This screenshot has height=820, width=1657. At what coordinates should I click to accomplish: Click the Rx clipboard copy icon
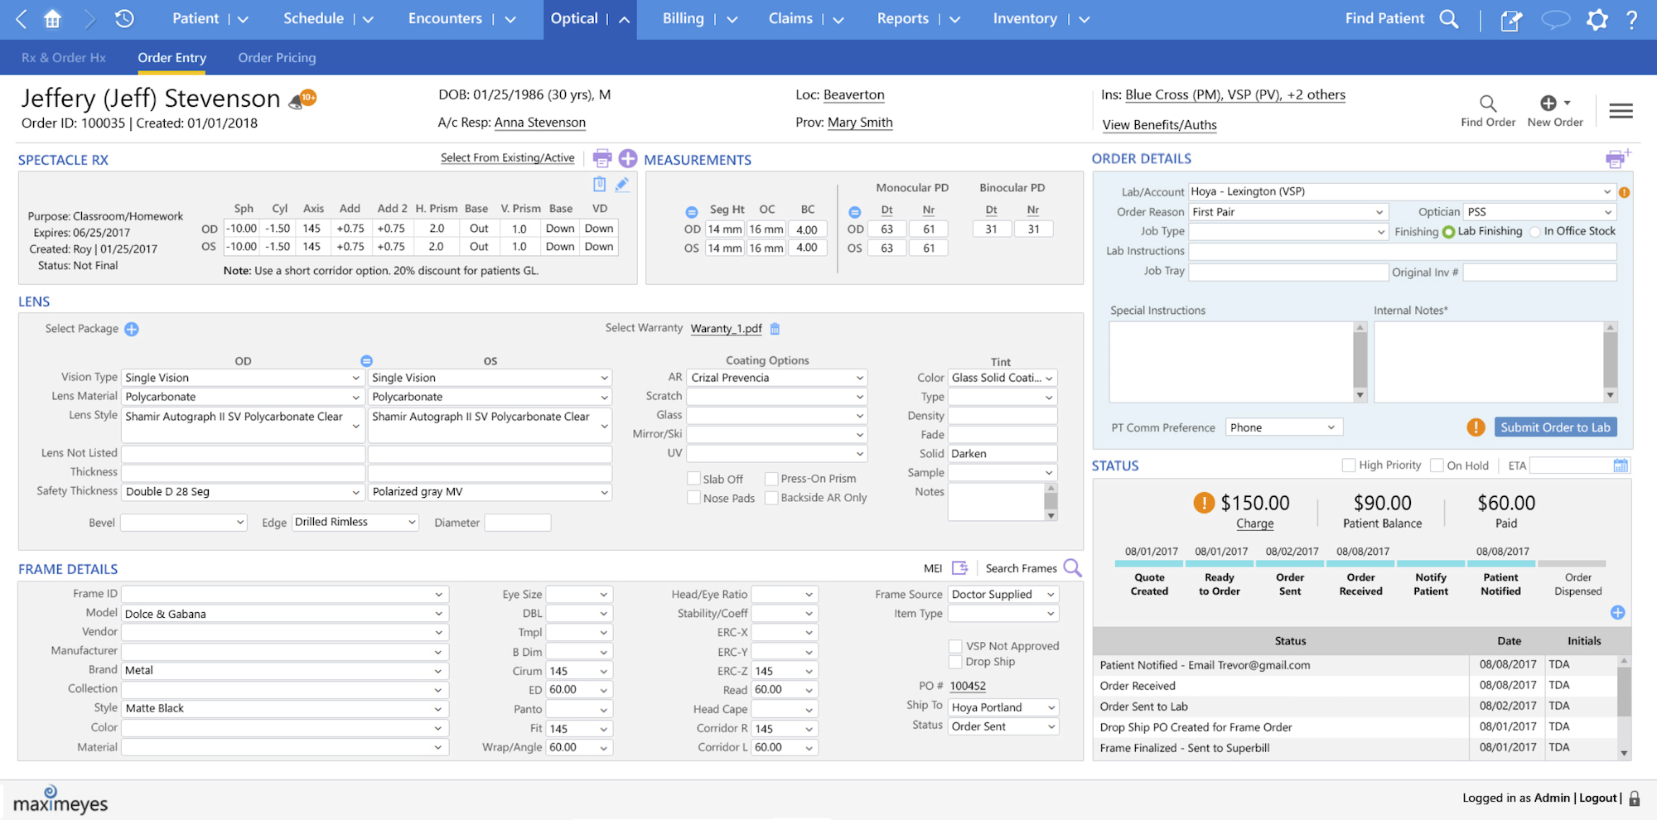point(600,184)
